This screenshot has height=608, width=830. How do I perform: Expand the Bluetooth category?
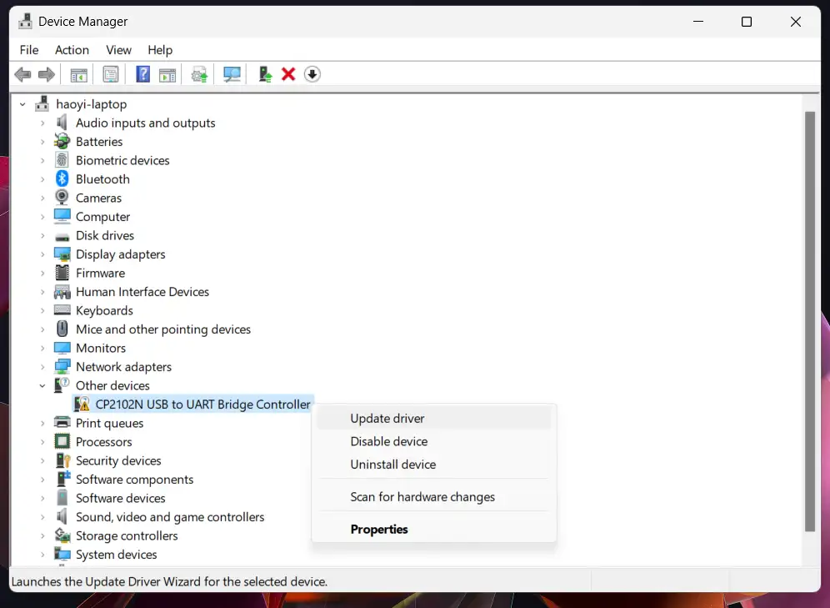42,178
